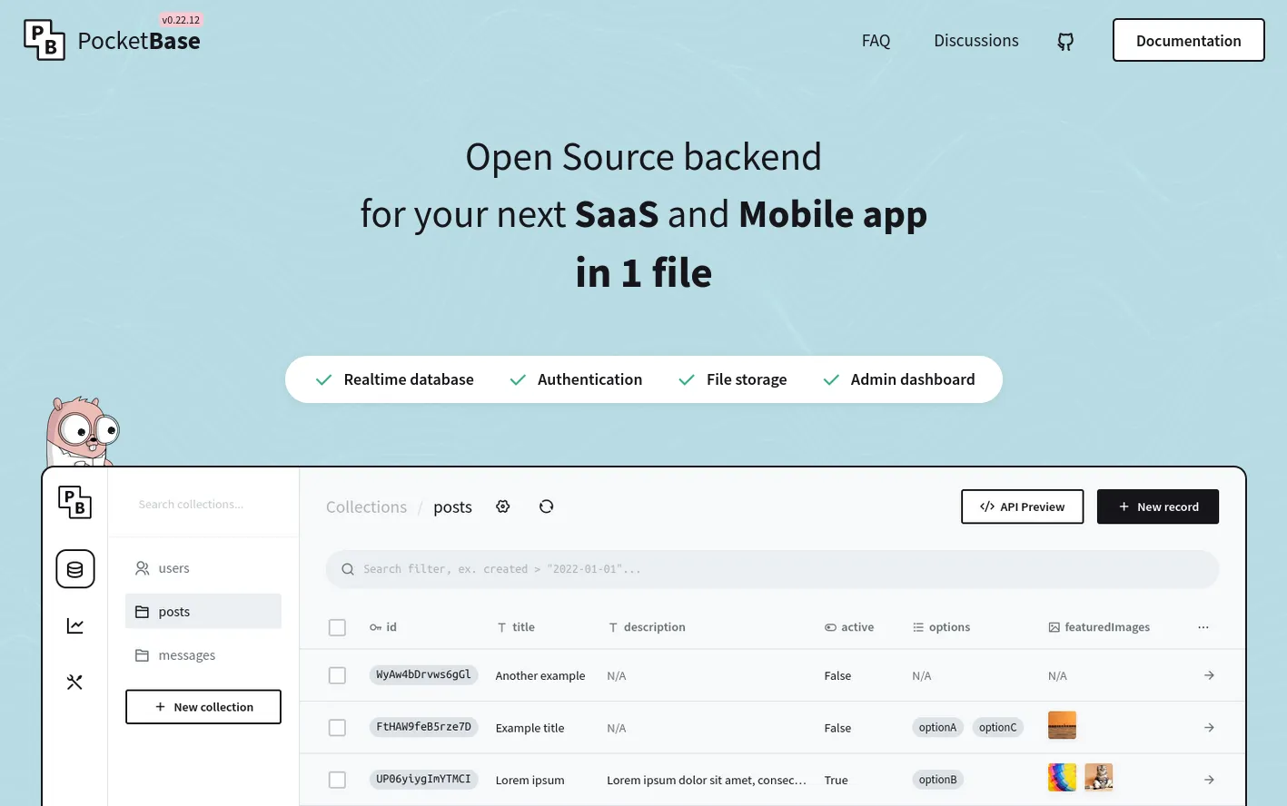Open the FAQ nav link
This screenshot has width=1287, height=806.
tap(876, 41)
